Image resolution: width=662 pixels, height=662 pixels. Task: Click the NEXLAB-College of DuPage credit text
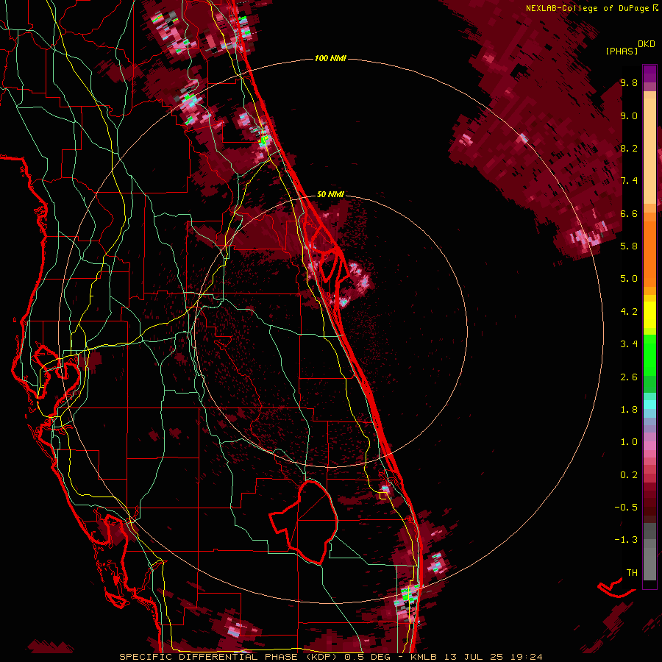tap(588, 8)
